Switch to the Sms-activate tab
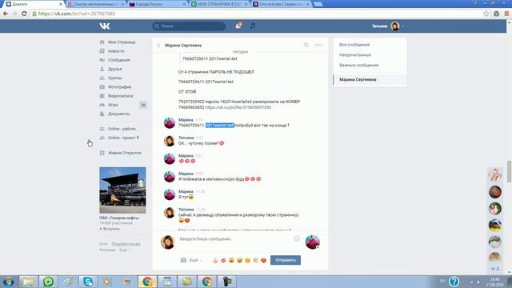Viewport: 512px width, 288px height. coord(282,4)
